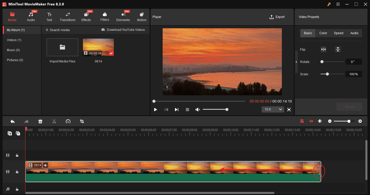Screen dimensions: 370x195
Task: Open the crop tool
Action: pos(82,121)
